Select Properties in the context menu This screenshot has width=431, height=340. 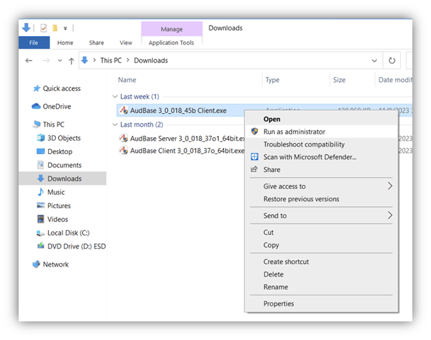[x=279, y=303]
